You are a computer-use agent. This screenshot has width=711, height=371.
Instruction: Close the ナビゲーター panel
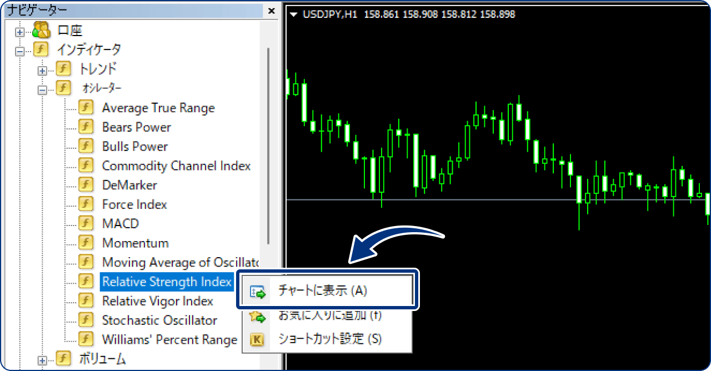(x=271, y=11)
